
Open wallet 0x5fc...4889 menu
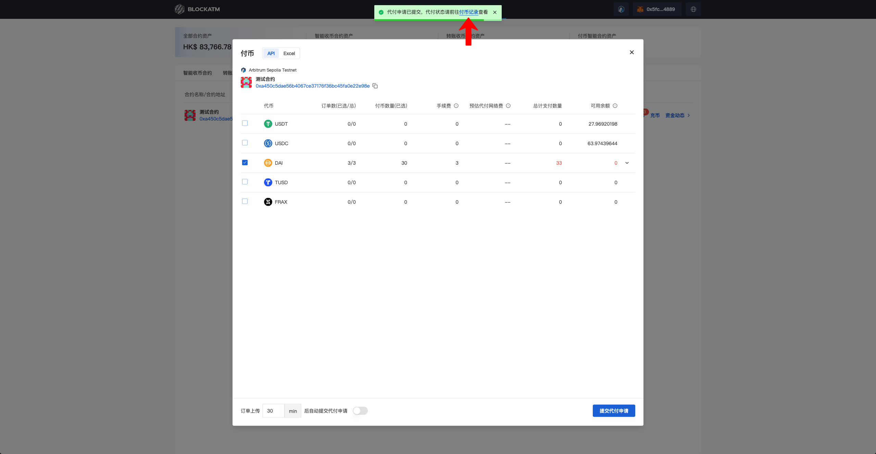(x=657, y=9)
